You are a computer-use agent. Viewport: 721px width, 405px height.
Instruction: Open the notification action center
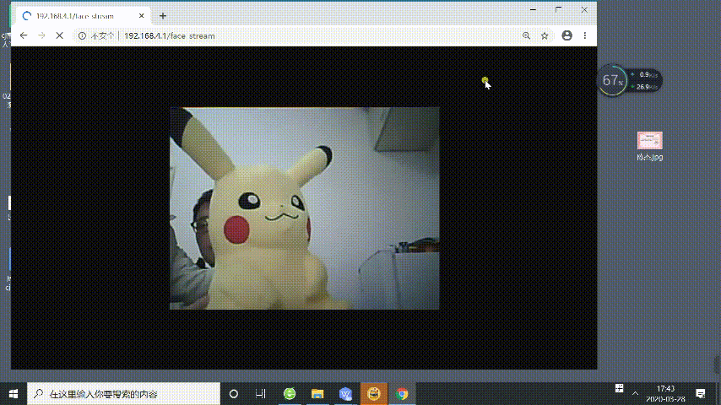pos(700,394)
